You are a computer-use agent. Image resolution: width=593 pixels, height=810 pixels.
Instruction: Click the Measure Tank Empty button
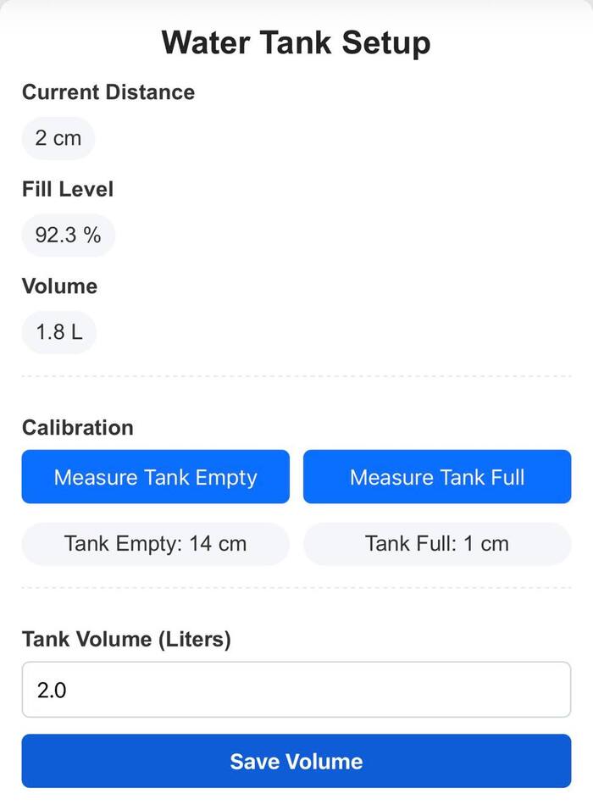tap(155, 477)
